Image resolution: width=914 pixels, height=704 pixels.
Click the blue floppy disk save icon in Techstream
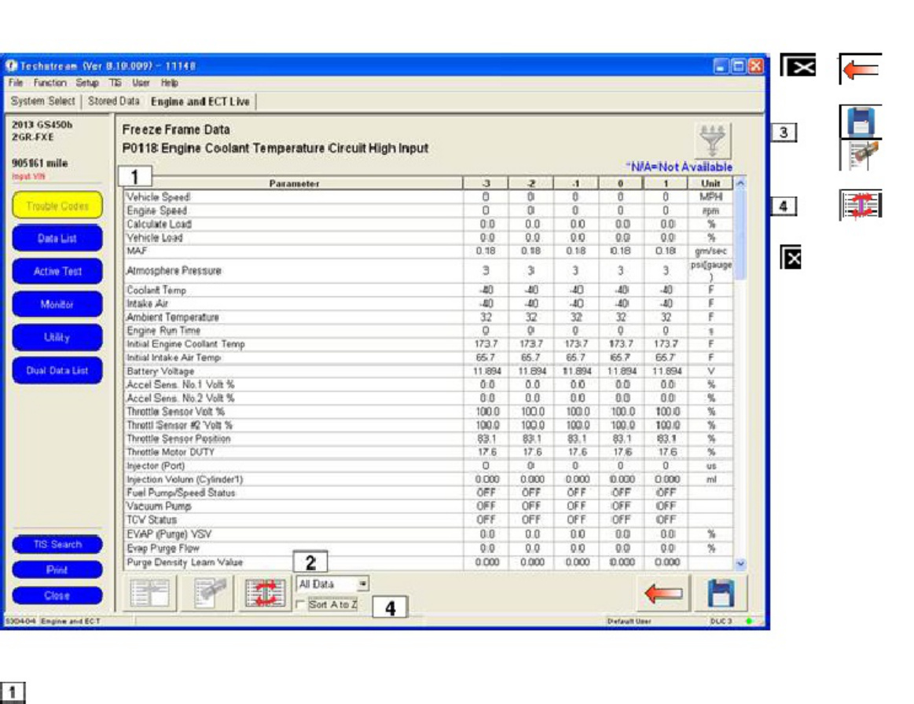[x=721, y=593]
